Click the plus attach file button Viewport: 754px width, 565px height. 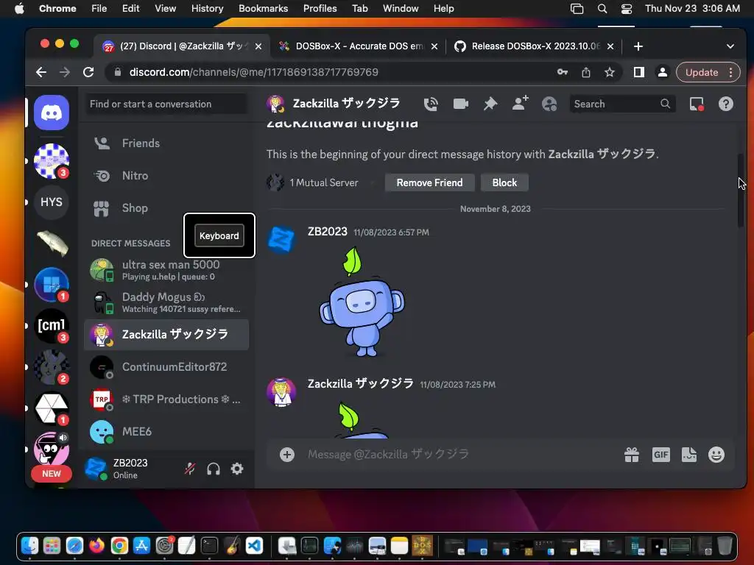pyautogui.click(x=287, y=455)
